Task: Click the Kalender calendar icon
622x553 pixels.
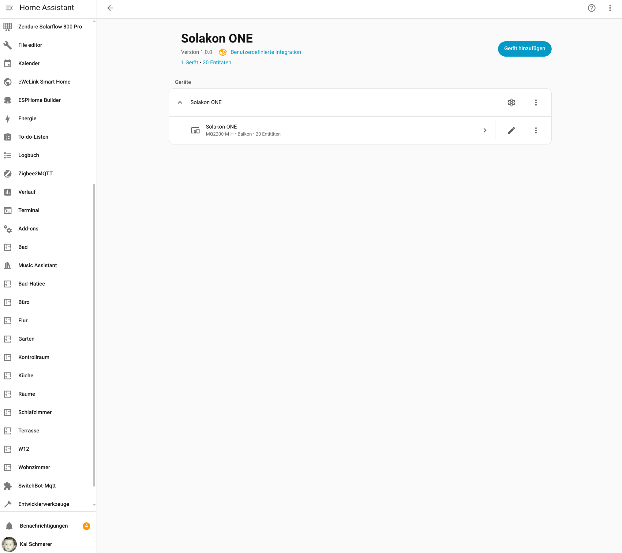Action: 8,63
